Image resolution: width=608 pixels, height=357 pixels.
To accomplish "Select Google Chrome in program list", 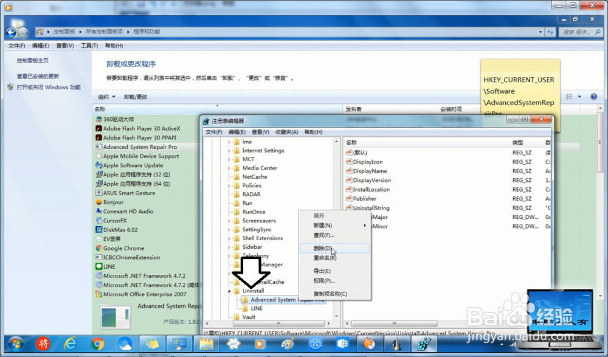I will pos(123,248).
